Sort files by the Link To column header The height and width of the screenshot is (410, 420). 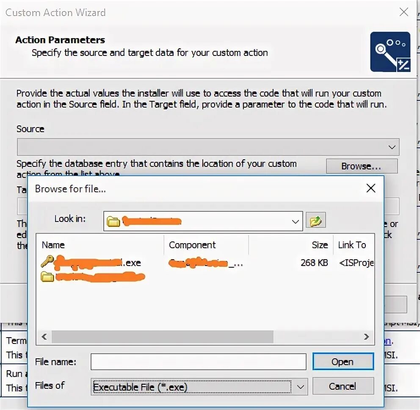pyautogui.click(x=353, y=245)
